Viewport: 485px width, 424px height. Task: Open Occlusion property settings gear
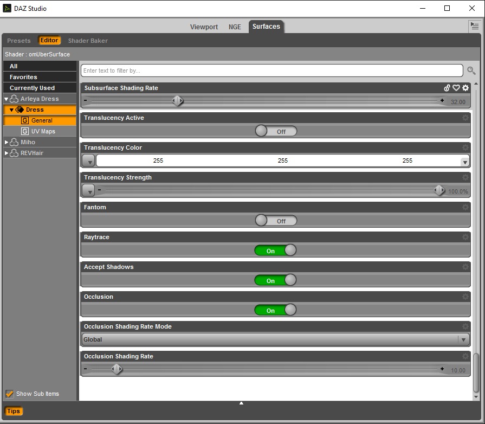click(465, 297)
